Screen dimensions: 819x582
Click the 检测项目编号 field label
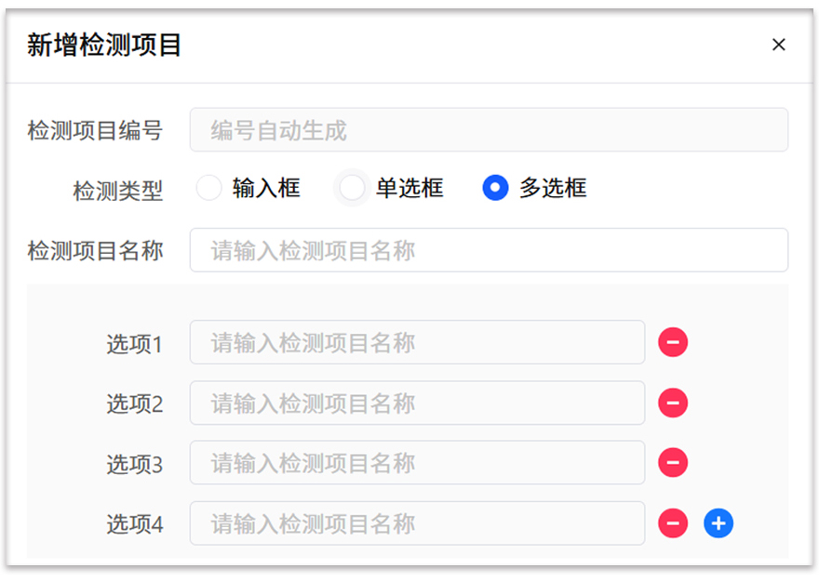(x=95, y=131)
